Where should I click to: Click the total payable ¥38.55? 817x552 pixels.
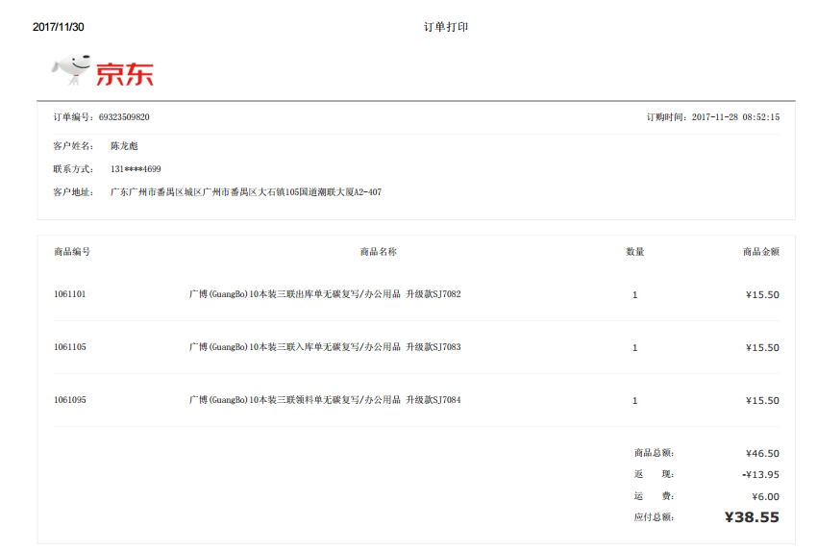coord(751,517)
